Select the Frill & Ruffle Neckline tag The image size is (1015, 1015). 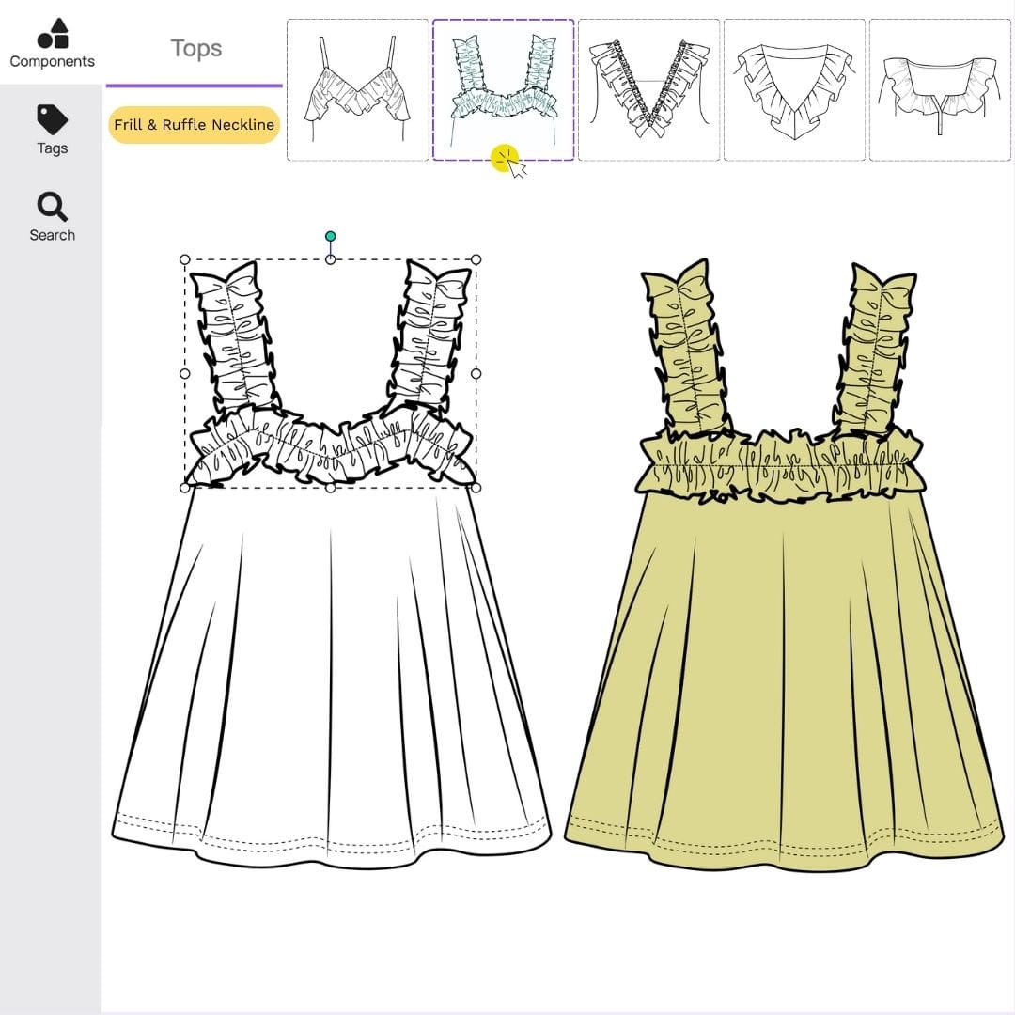pos(195,124)
